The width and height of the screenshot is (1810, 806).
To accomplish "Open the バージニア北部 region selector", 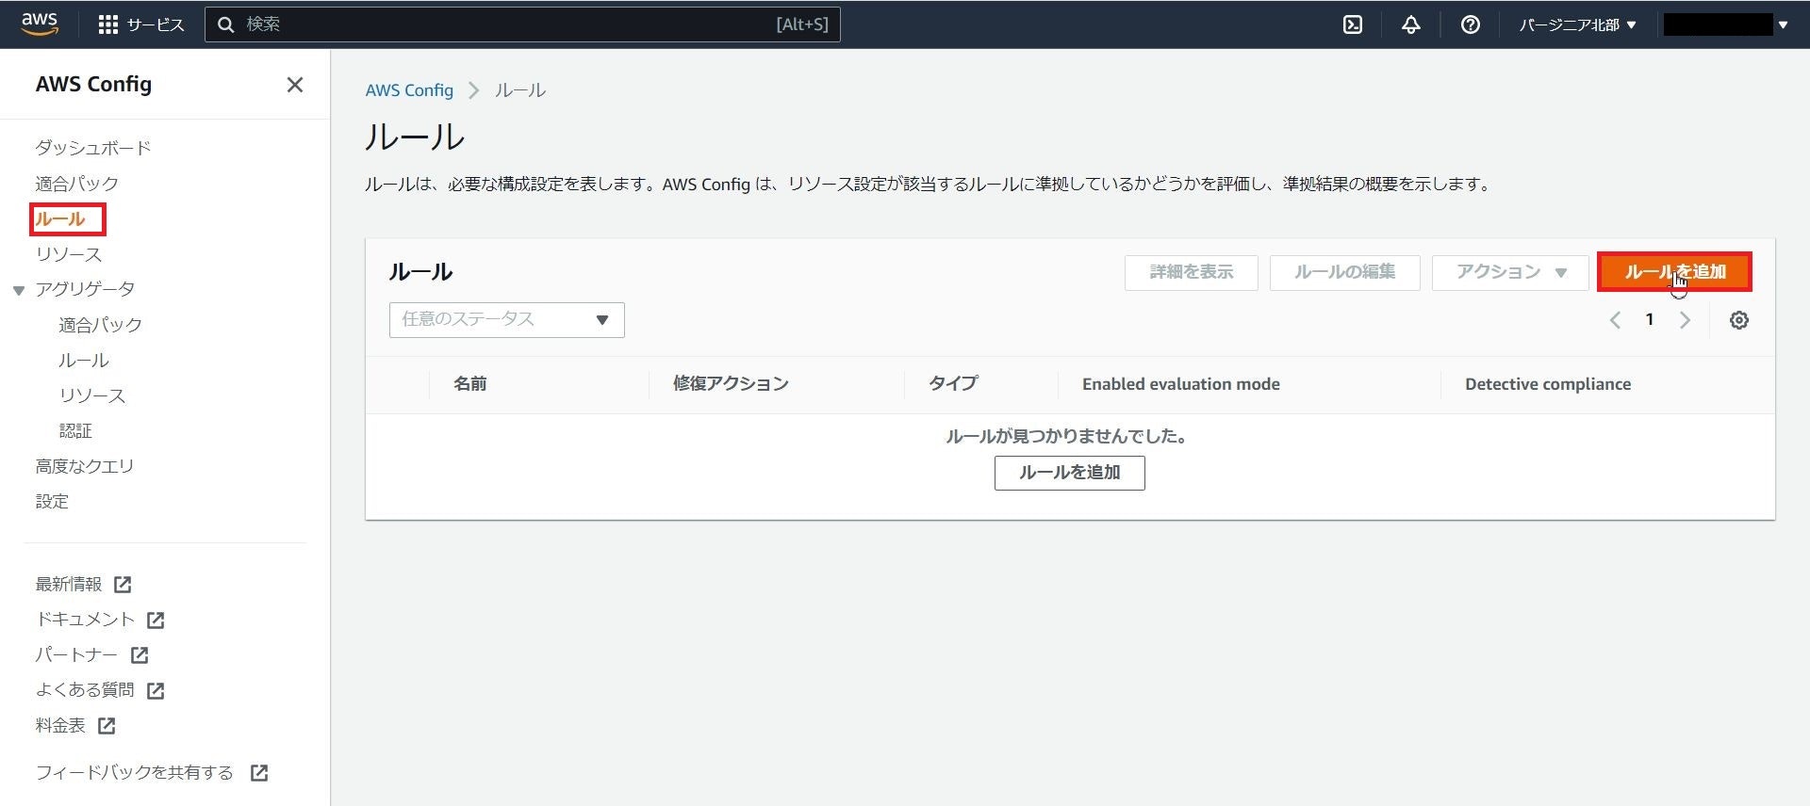I will pyautogui.click(x=1577, y=24).
